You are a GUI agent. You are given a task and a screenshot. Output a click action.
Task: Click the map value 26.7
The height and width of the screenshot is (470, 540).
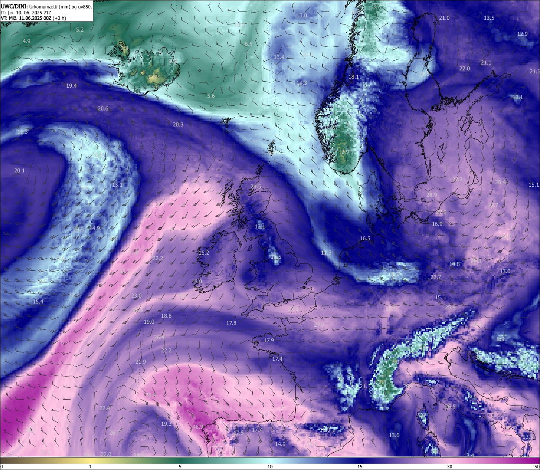click(x=114, y=433)
